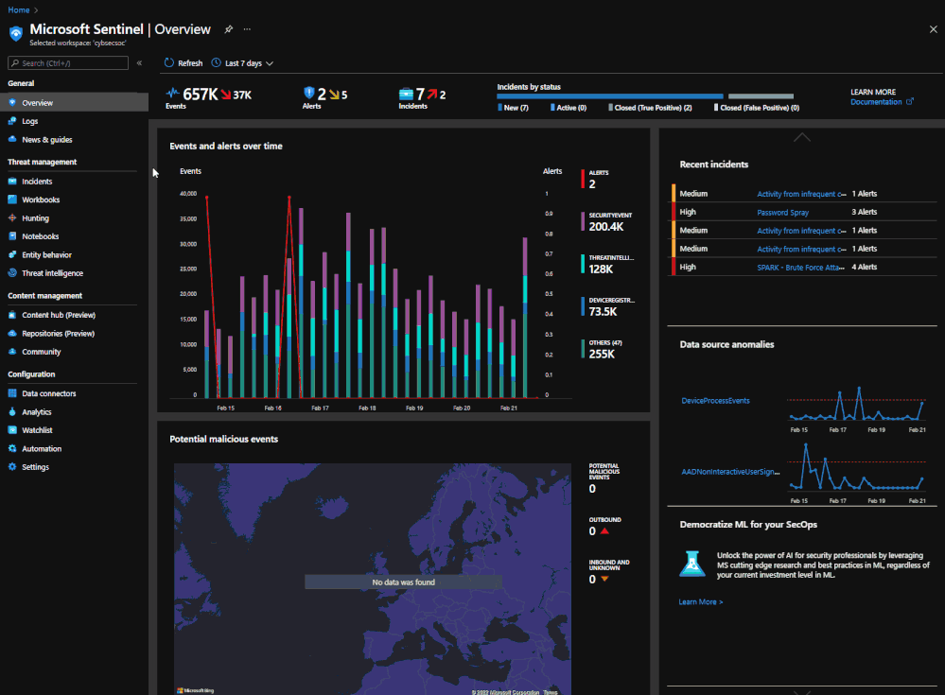Close the Sentinel Overview blade

pos(933,29)
